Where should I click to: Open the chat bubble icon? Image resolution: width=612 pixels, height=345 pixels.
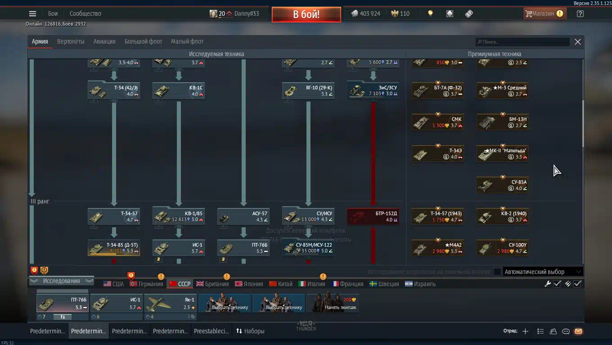[x=566, y=331]
